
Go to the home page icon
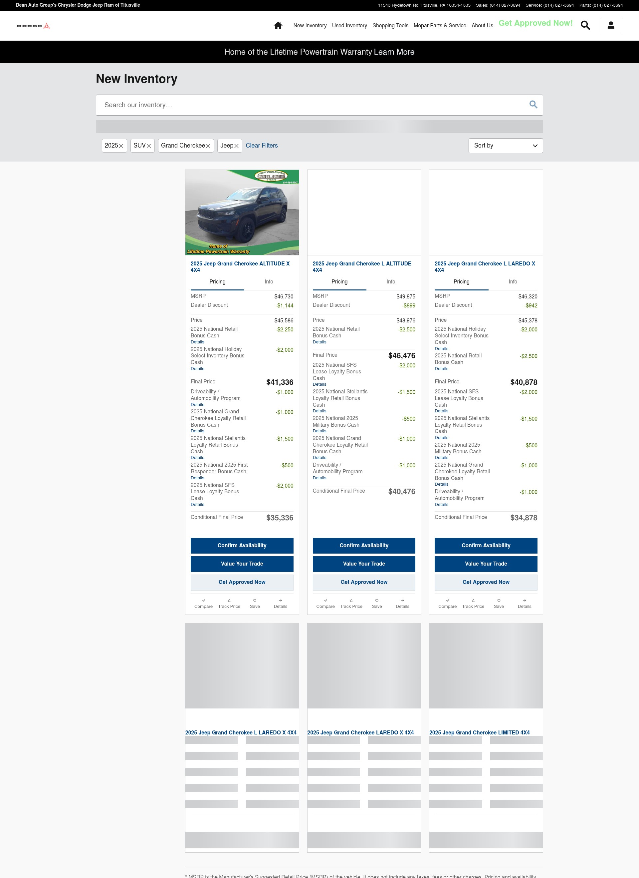(278, 26)
